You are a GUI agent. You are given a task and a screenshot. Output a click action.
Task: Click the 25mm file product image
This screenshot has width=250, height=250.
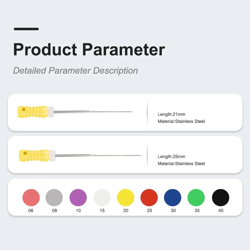[x=80, y=155]
